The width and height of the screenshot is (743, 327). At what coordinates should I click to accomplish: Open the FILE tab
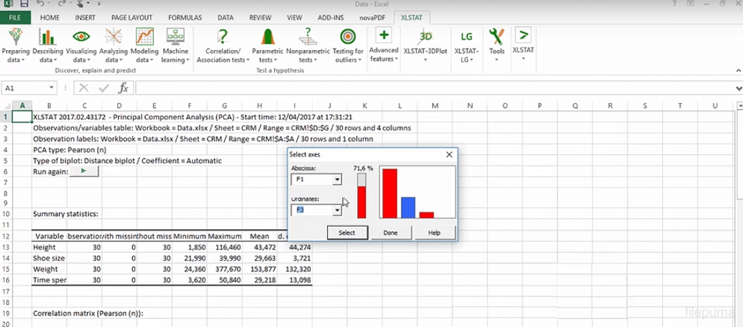[15, 18]
